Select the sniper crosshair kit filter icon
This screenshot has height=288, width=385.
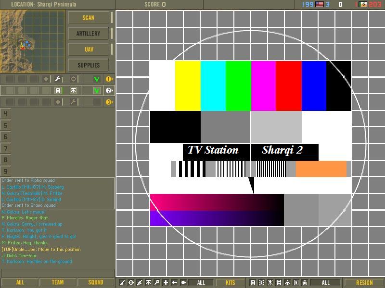[x=131, y=283]
